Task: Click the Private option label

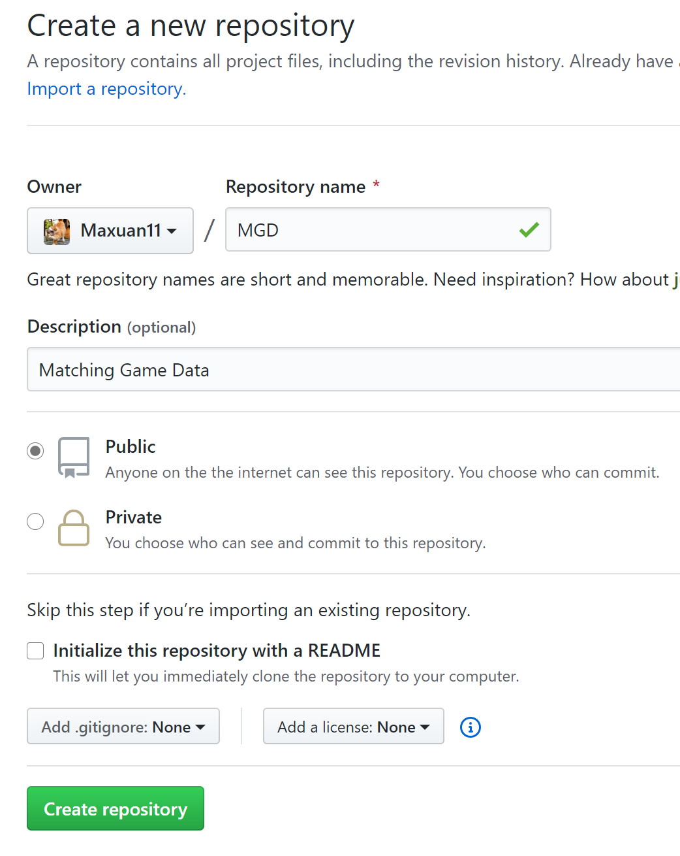Action: point(134,518)
